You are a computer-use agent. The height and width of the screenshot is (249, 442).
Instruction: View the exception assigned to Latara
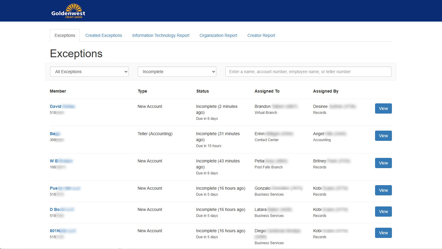pyautogui.click(x=383, y=212)
